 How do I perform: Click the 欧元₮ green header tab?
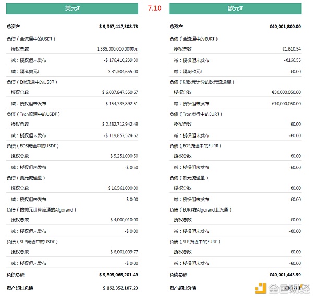tap(235, 8)
